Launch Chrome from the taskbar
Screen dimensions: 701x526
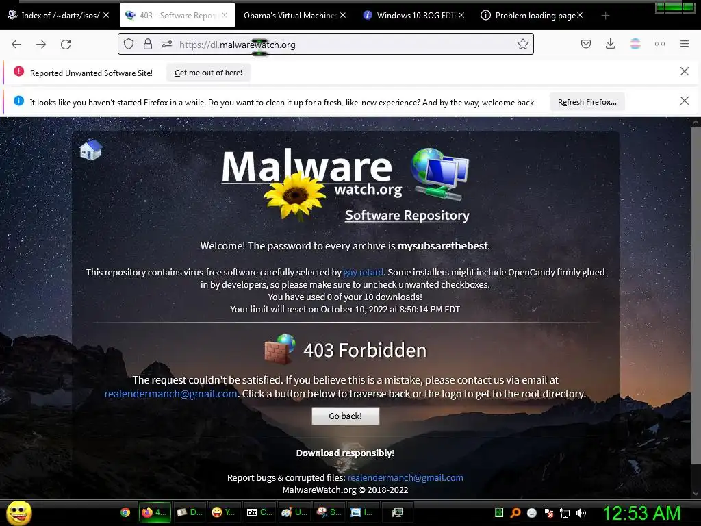pyautogui.click(x=125, y=512)
